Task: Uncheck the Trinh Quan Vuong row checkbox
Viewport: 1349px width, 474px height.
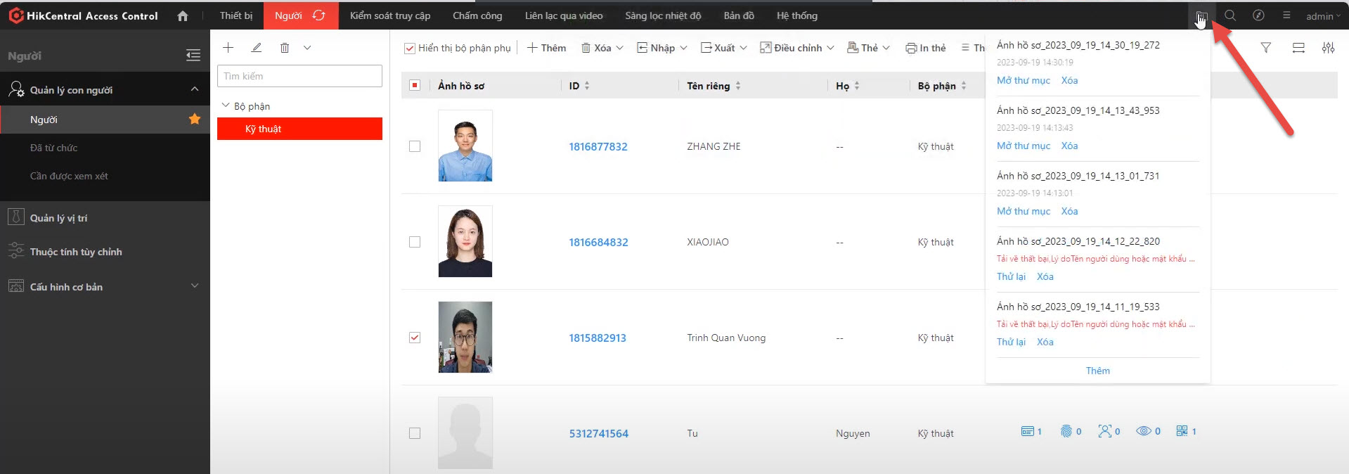Action: coord(415,338)
